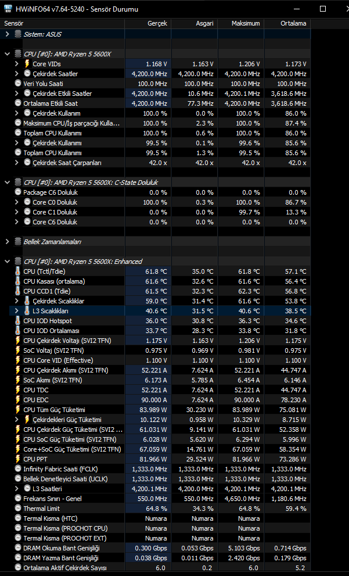
Task: Expand the L3 Saatleri row
Action: click(x=16, y=489)
